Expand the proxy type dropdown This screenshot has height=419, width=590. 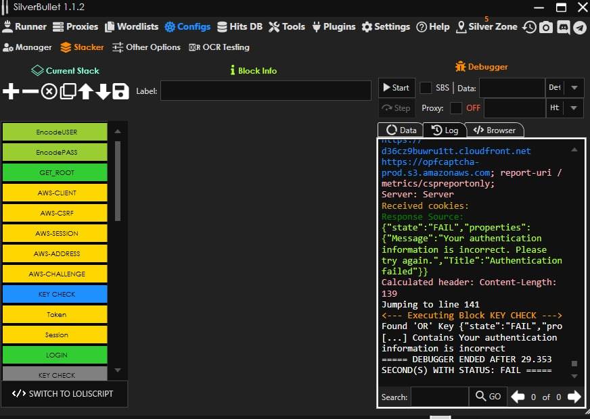click(x=574, y=108)
